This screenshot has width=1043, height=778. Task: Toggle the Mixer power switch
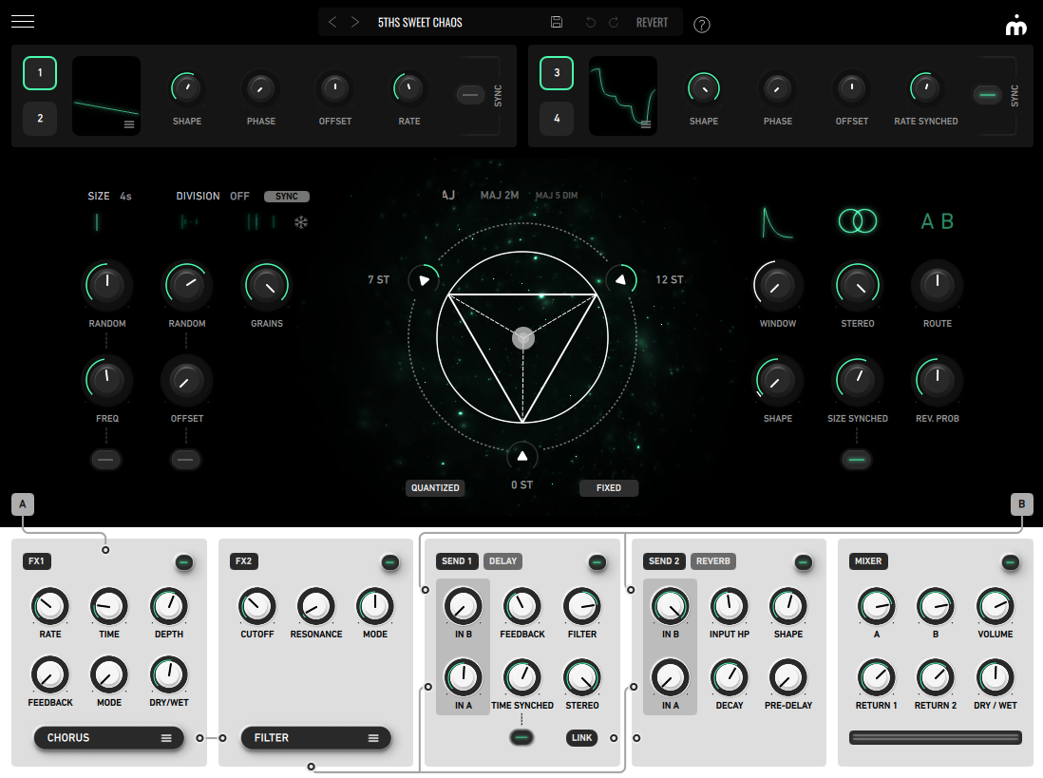[1011, 562]
